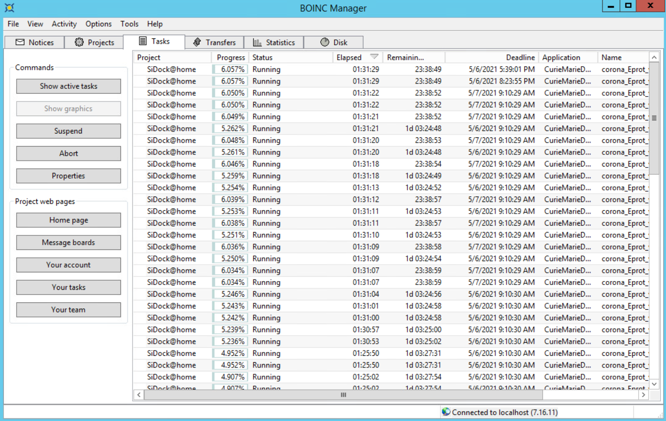Screen dimensions: 666x421
Task: Click Show active tasks button
Action: coord(69,86)
